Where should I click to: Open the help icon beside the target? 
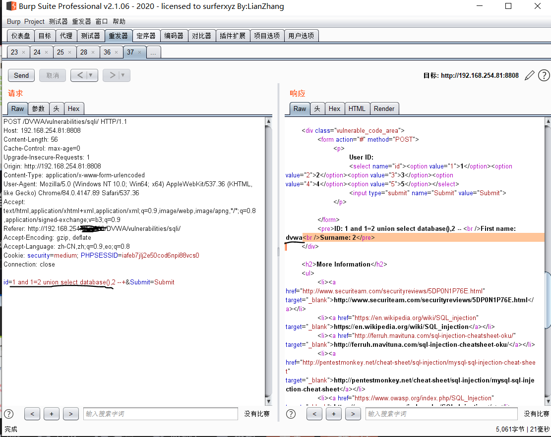pos(544,75)
